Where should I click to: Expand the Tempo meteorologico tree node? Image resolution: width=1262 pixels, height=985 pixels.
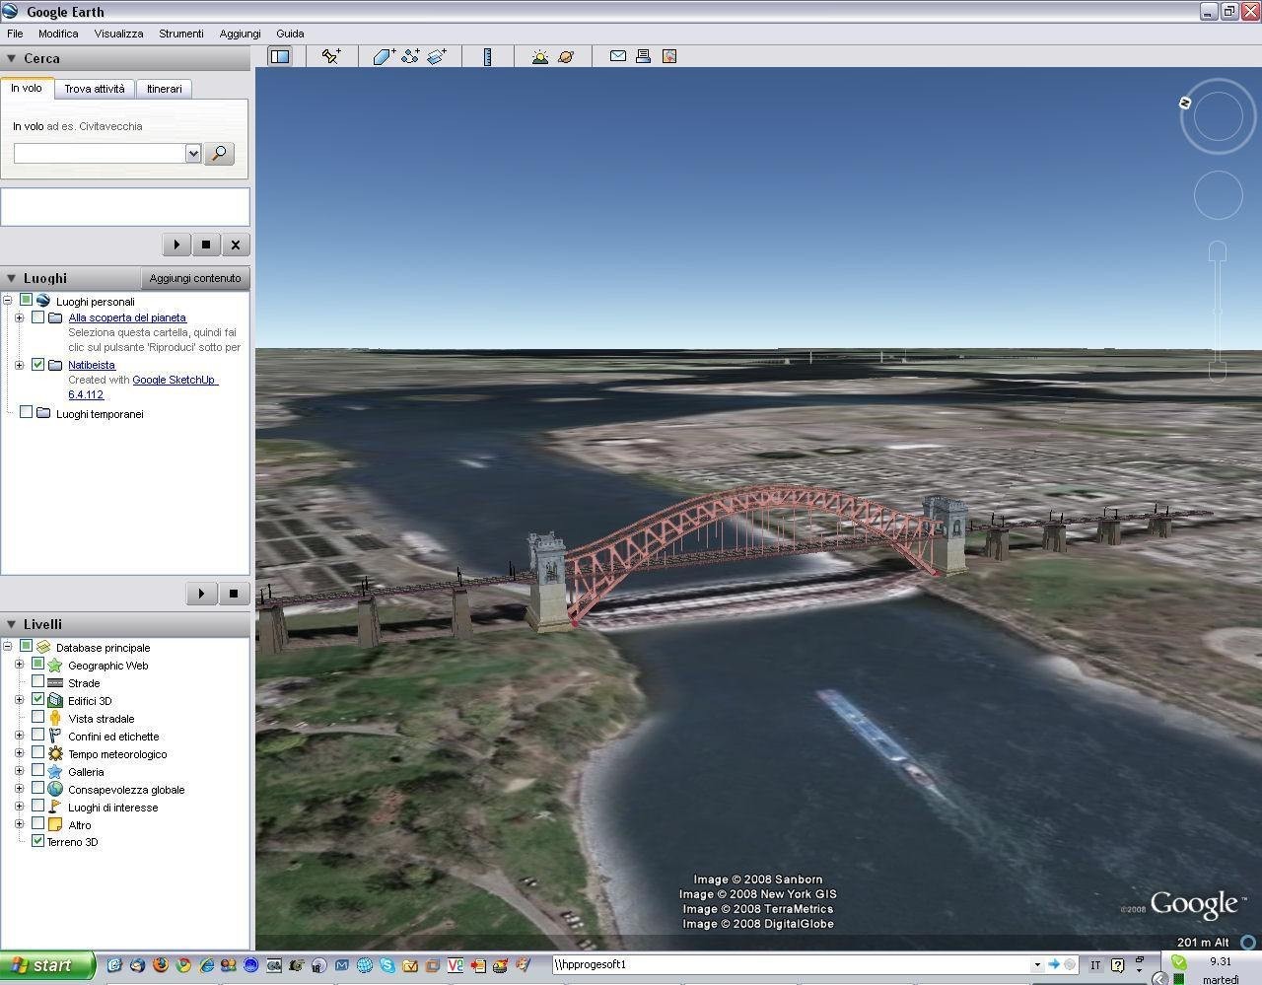pyautogui.click(x=20, y=752)
